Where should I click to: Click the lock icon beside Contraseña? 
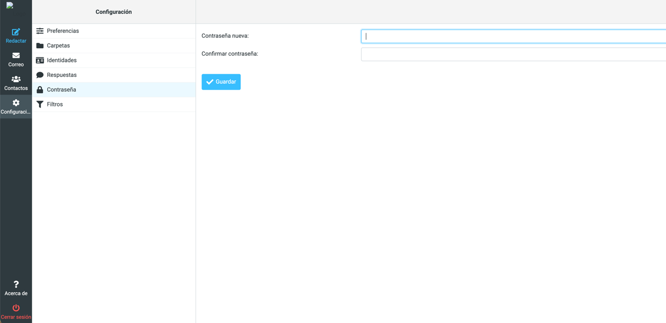(x=40, y=90)
